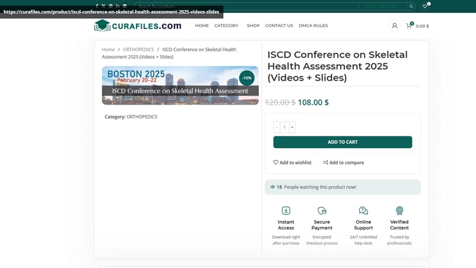Open the Shop menu item
The width and height of the screenshot is (476, 268).
click(253, 26)
